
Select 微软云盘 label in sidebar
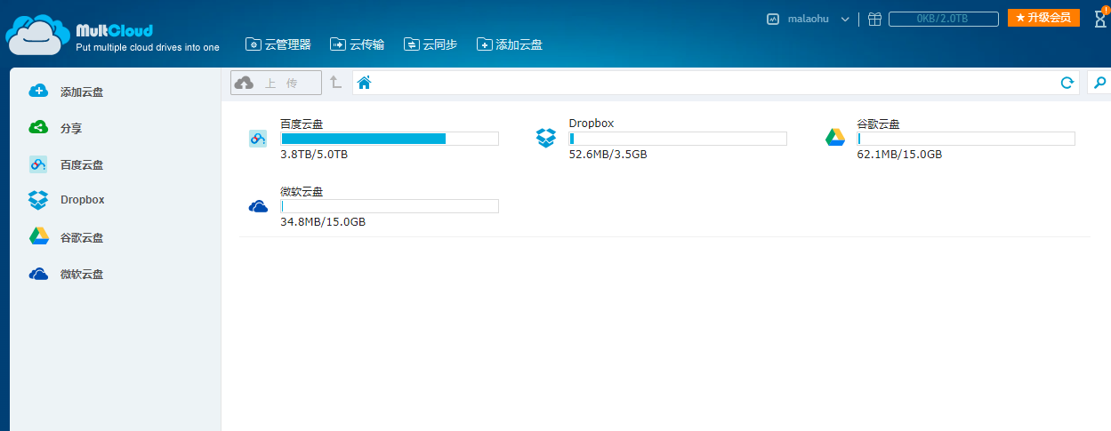tap(82, 274)
